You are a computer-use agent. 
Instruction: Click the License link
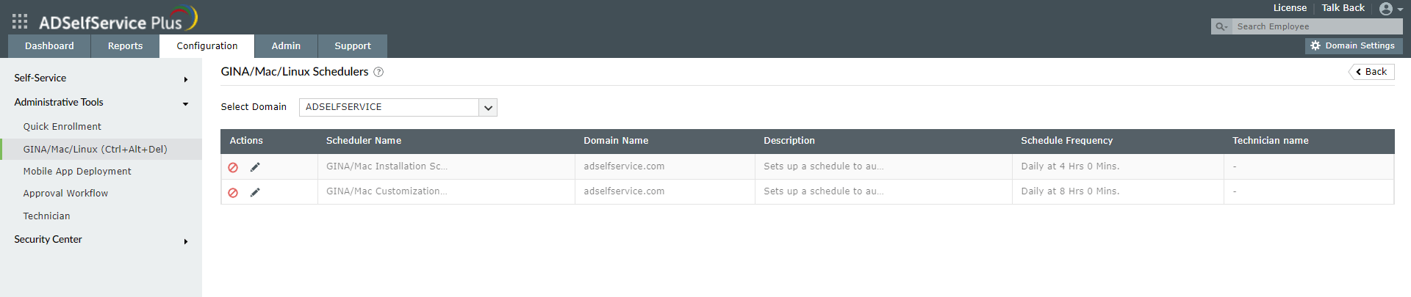point(1290,8)
